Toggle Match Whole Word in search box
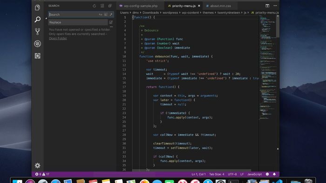This screenshot has width=326, height=183. 106,14
